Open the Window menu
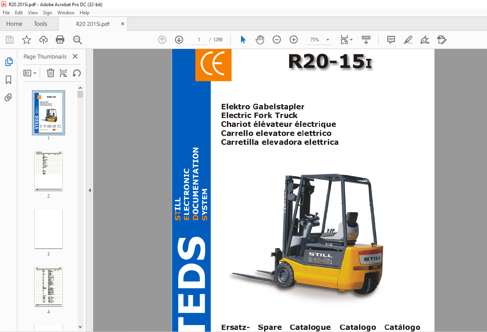Viewport: 487px width, 332px height. coord(66,13)
